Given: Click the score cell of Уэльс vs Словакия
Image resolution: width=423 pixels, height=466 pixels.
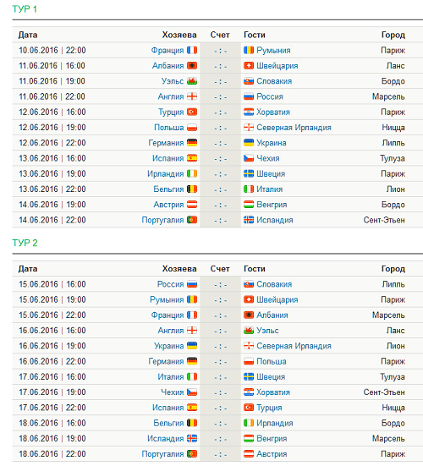Looking at the screenshot, I should point(220,81).
